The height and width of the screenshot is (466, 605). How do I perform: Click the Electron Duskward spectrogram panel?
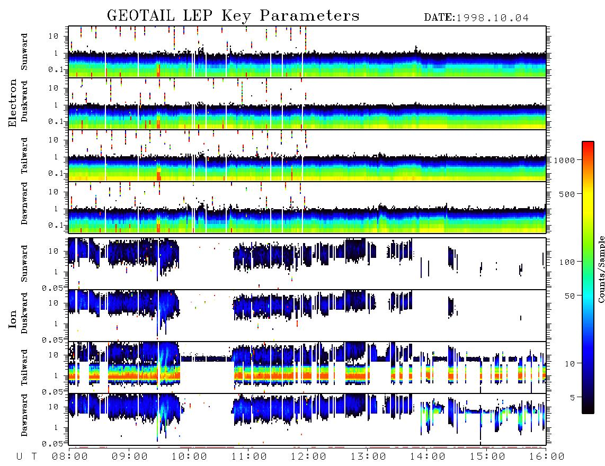point(307,103)
